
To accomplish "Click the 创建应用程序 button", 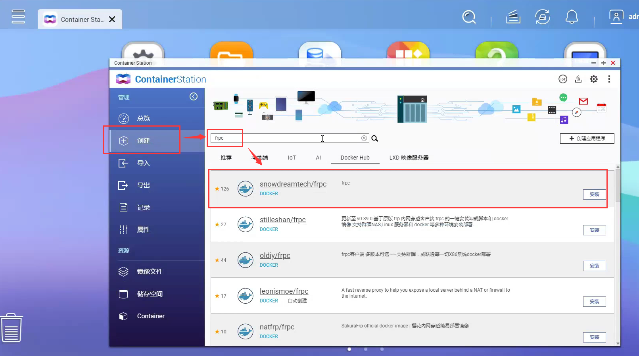I will [x=587, y=139].
